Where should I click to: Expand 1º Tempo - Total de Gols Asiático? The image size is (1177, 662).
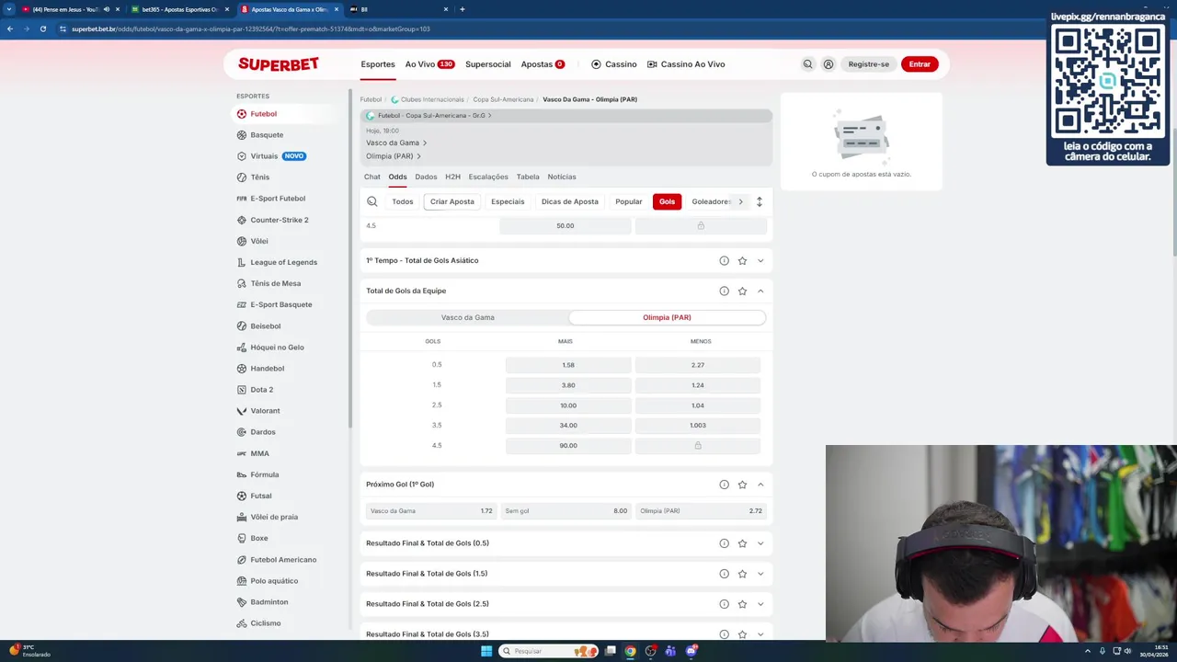760,261
